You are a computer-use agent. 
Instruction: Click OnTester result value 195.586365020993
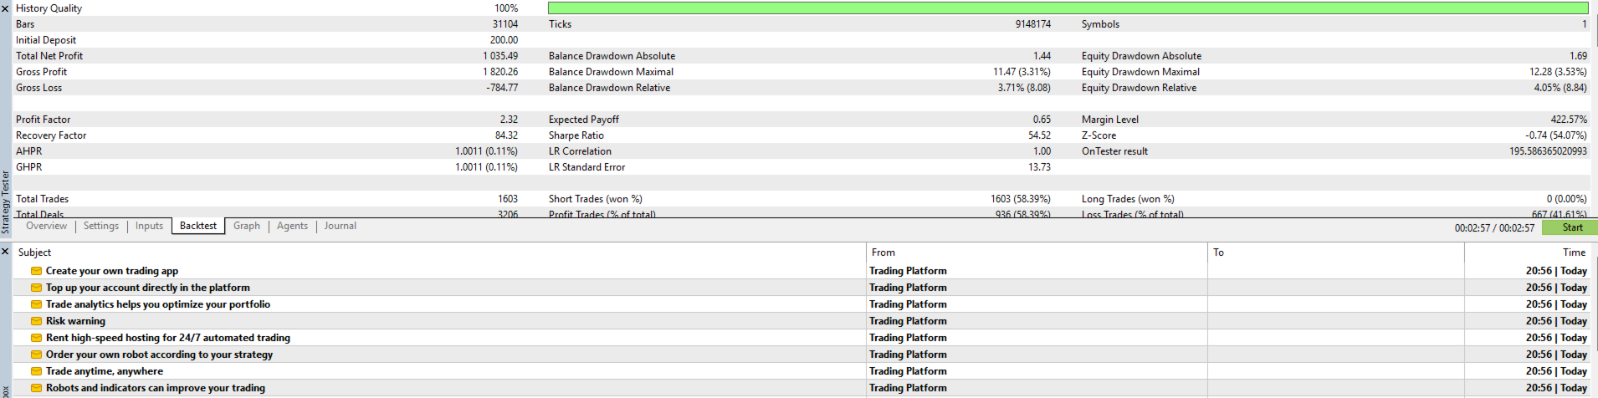tap(1548, 151)
